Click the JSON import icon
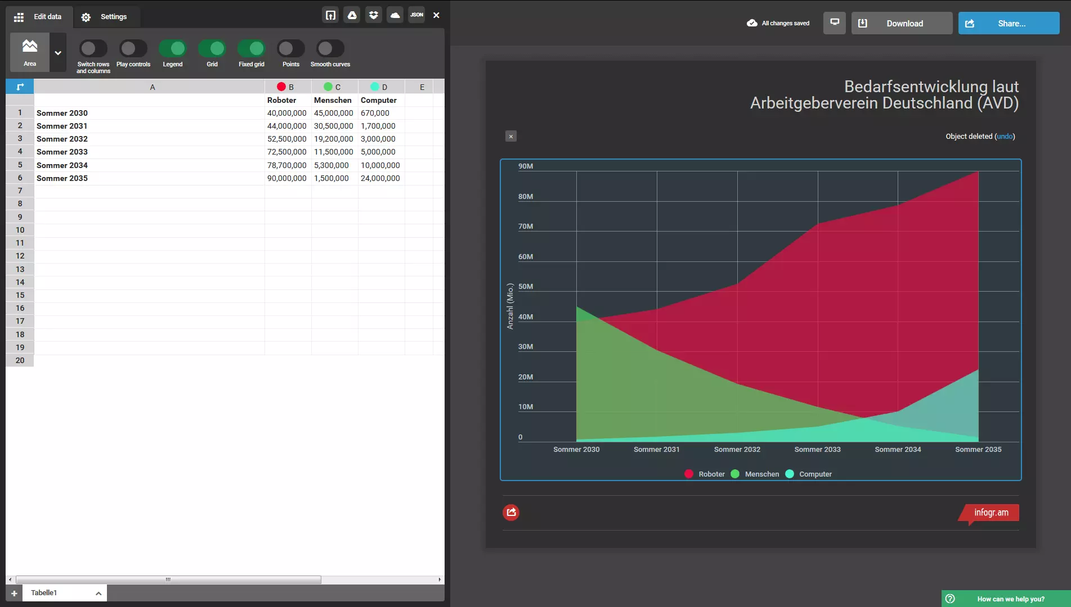Screen dimensions: 1071x607 tap(416, 15)
